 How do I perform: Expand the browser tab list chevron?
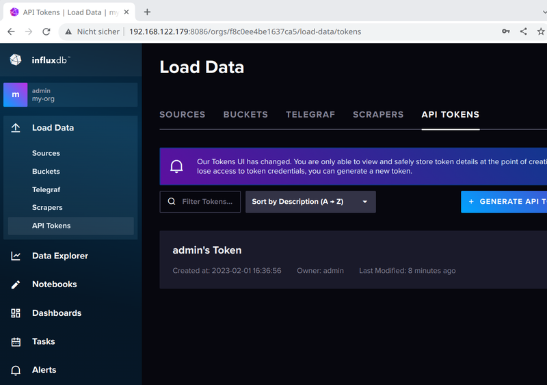point(544,12)
